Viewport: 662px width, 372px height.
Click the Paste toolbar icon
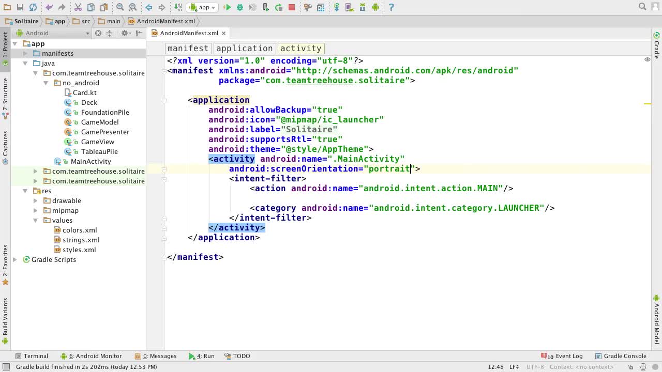[x=104, y=7]
